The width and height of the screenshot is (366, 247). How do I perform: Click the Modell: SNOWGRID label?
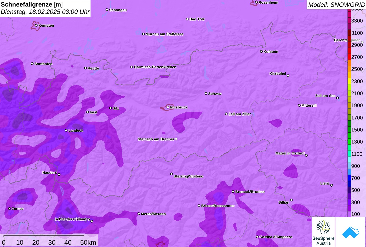(336, 5)
